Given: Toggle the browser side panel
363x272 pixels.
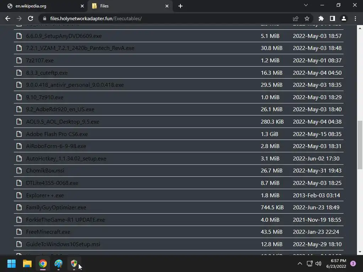Looking at the screenshot, I should [x=333, y=18].
